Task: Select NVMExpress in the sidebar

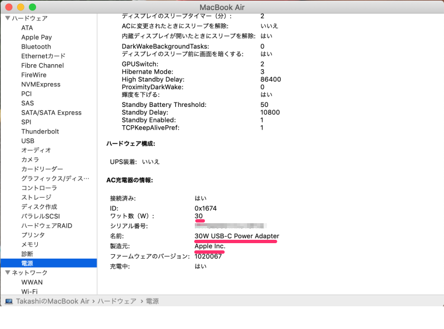Action: pos(41,84)
